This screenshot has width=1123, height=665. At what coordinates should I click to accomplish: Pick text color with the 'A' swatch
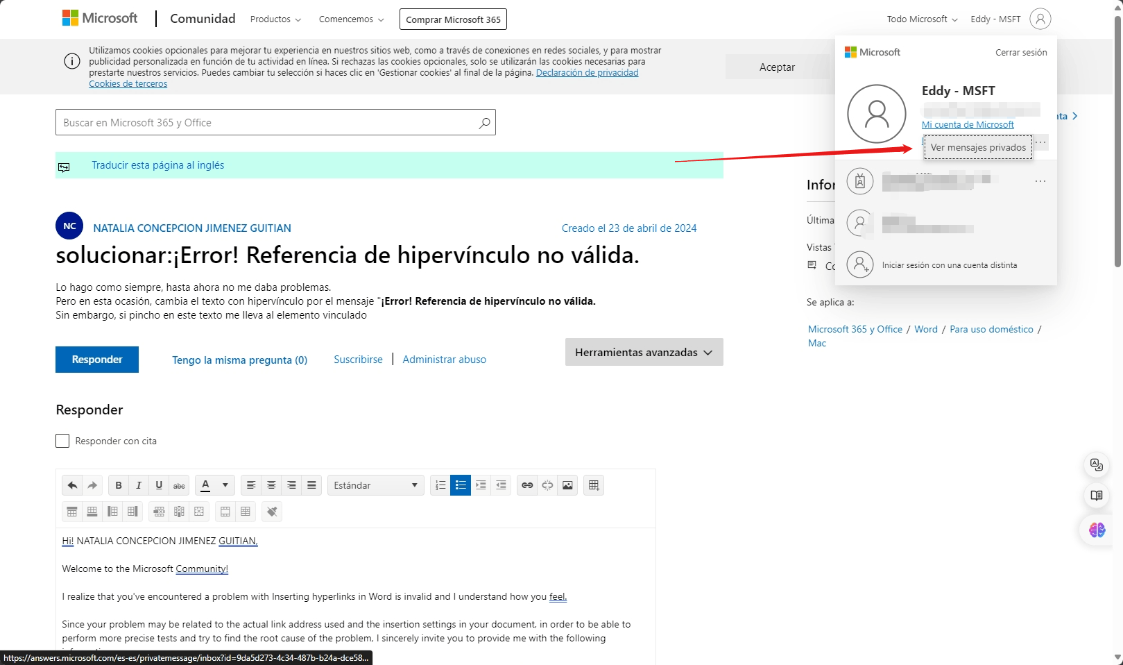tap(205, 485)
